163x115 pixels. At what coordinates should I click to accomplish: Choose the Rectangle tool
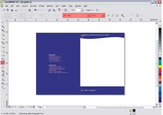tap(3, 47)
